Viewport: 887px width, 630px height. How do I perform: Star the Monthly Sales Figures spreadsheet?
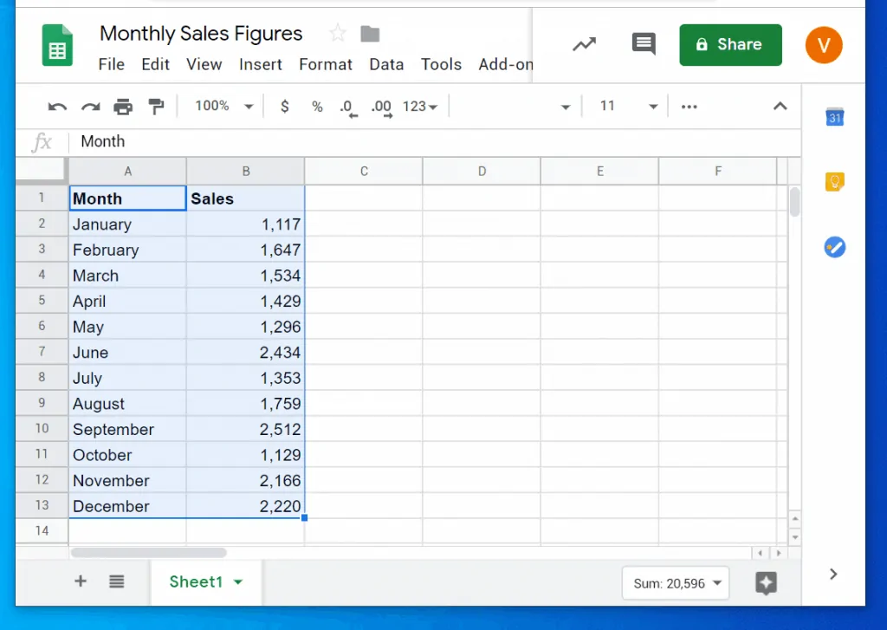coord(336,32)
